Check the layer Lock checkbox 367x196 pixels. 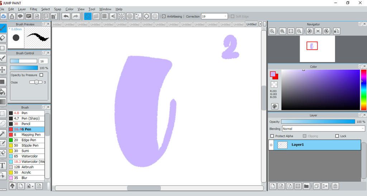click(337, 136)
